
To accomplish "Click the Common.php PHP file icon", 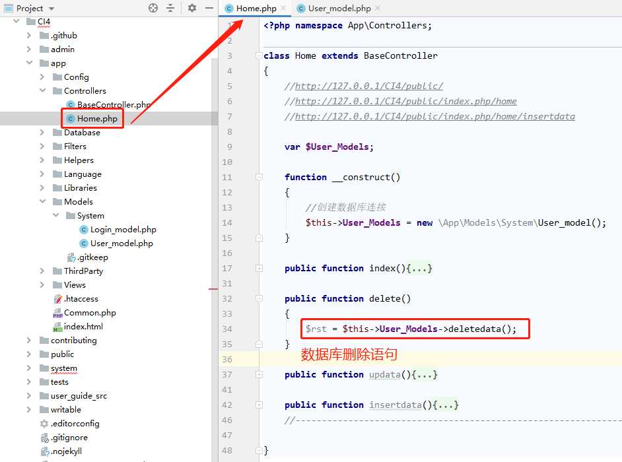I will click(57, 313).
